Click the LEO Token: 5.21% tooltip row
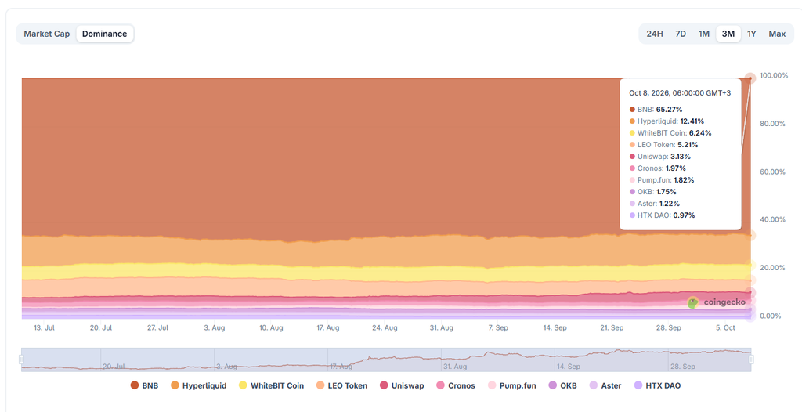The height and width of the screenshot is (412, 802). tap(664, 145)
